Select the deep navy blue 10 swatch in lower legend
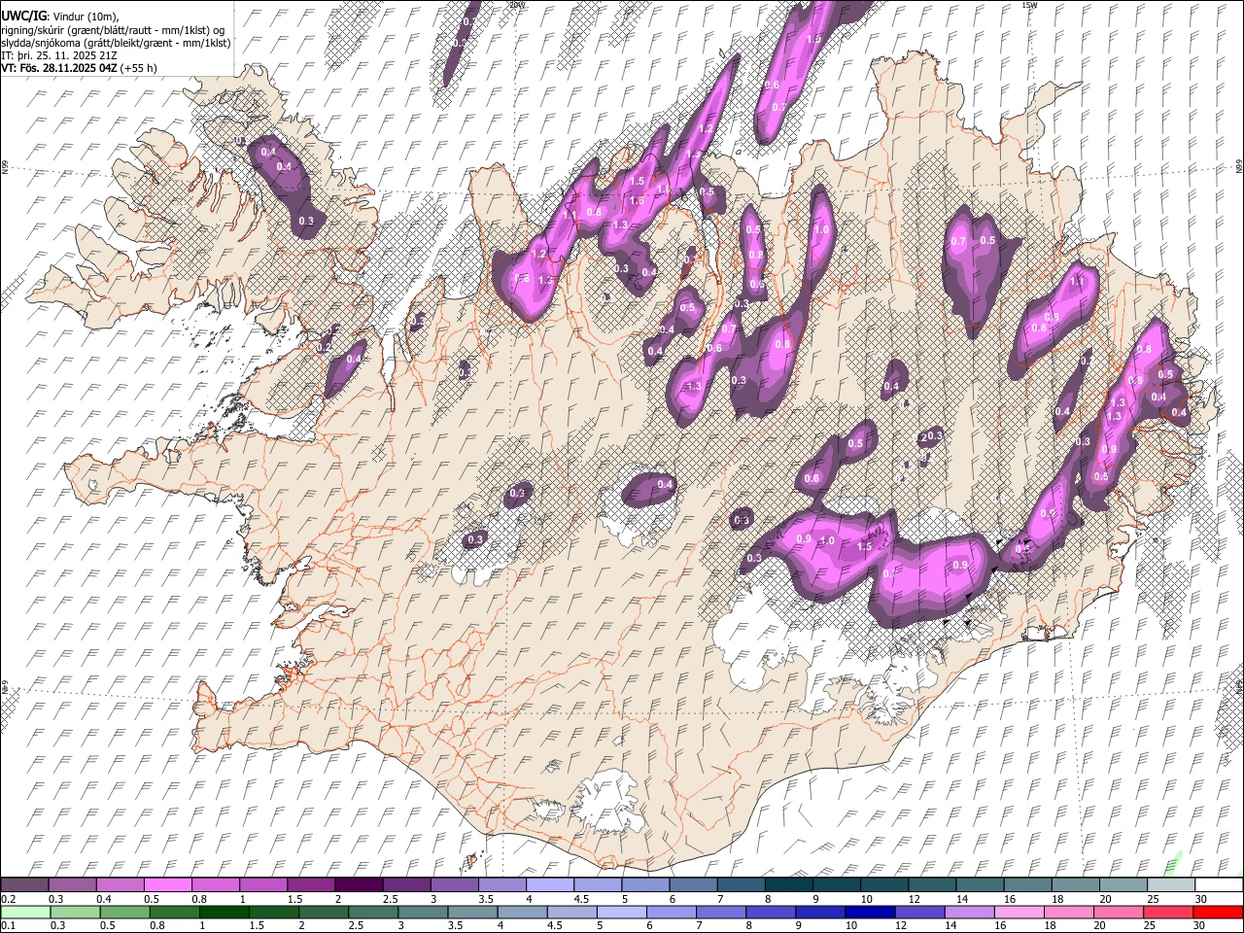This screenshot has height=933, width=1244. point(869,912)
